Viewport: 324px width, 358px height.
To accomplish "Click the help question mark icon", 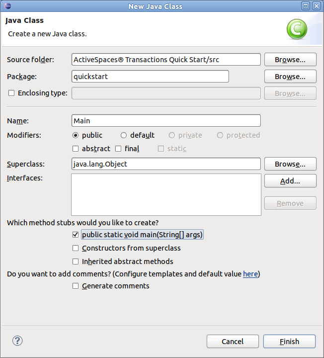I will (x=17, y=341).
